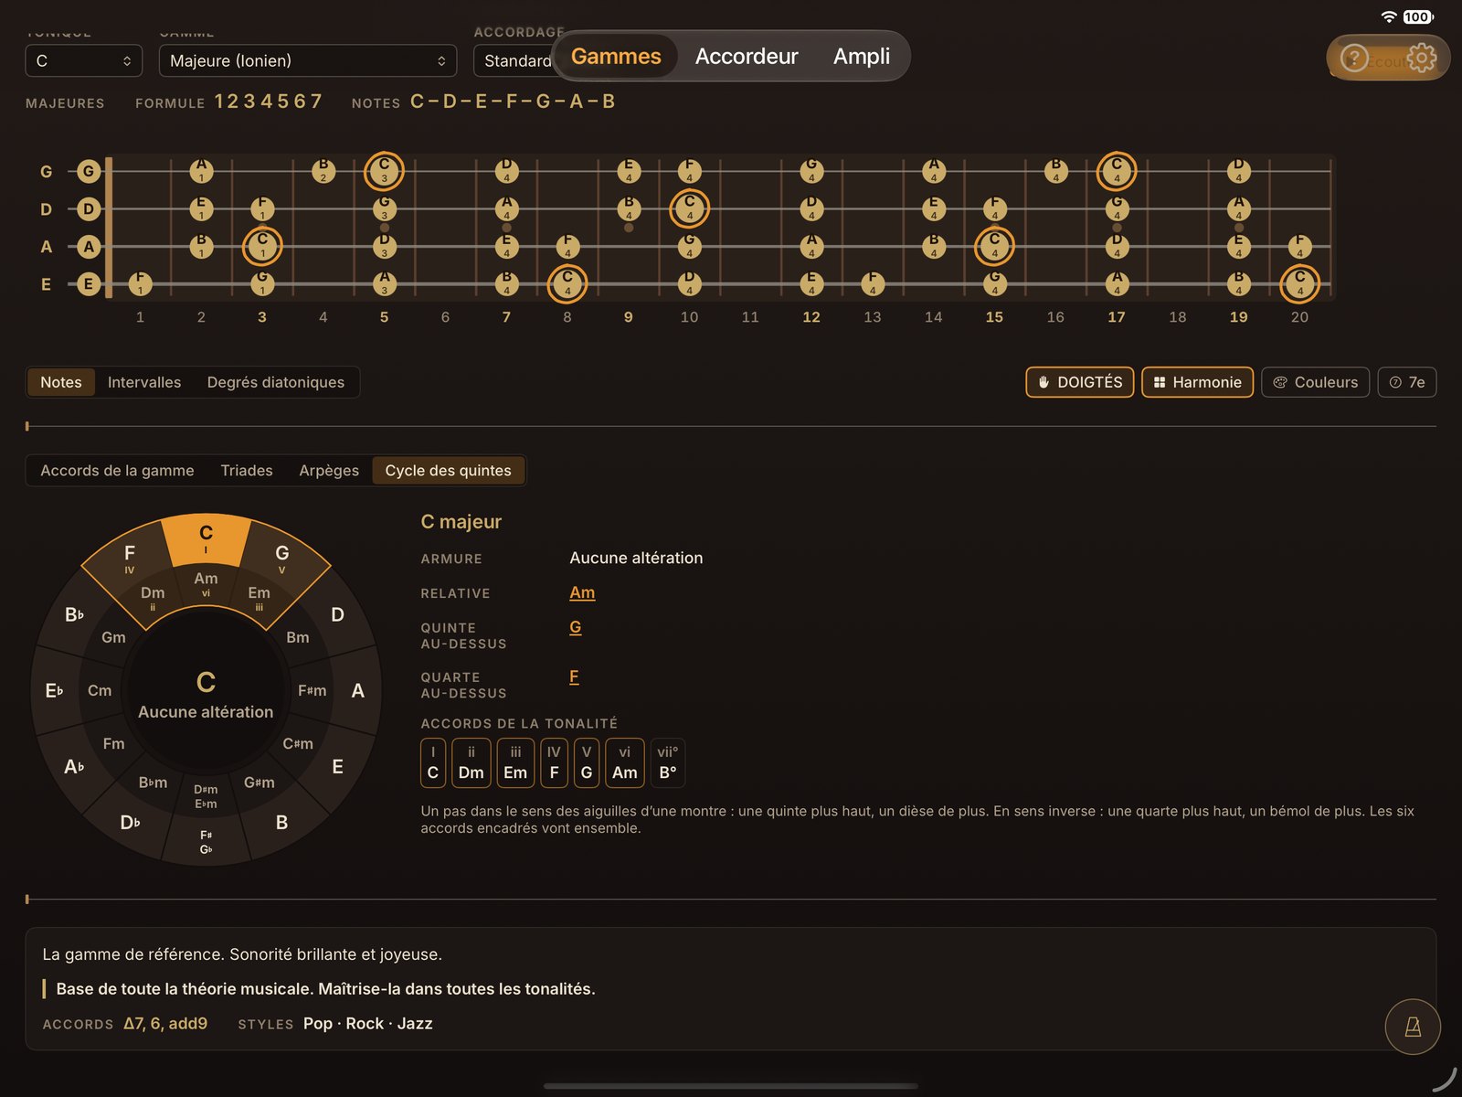This screenshot has height=1097, width=1462.
Task: Tap circled C note on G string fret 5
Action: point(384,171)
